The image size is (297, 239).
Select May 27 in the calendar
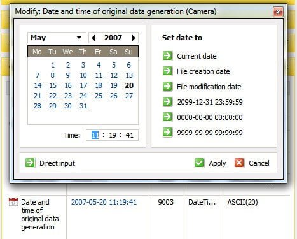129,96
